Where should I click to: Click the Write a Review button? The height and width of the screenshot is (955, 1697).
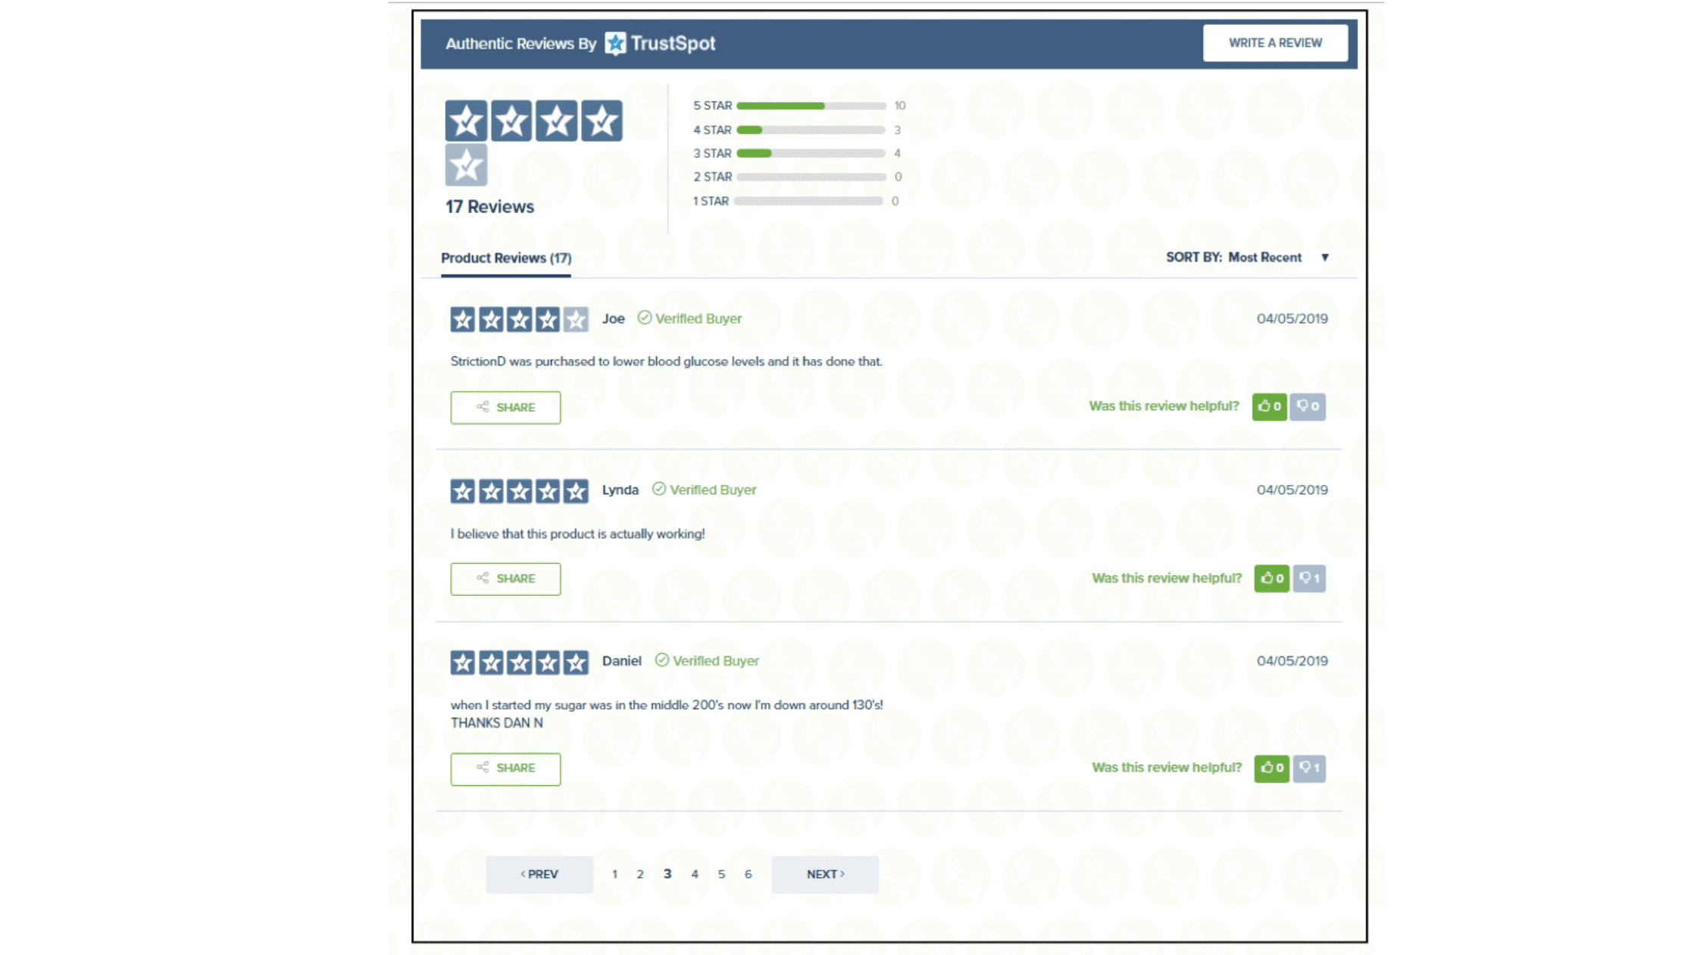click(1275, 42)
